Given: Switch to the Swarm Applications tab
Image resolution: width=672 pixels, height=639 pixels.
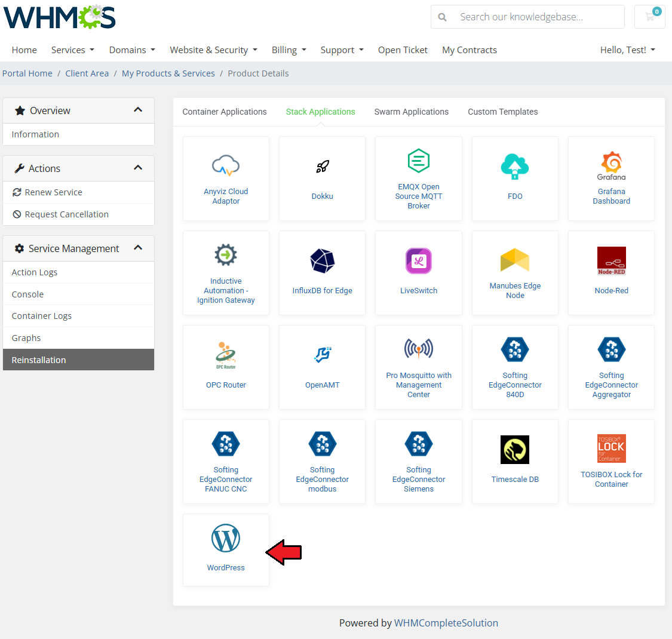Looking at the screenshot, I should 412,112.
